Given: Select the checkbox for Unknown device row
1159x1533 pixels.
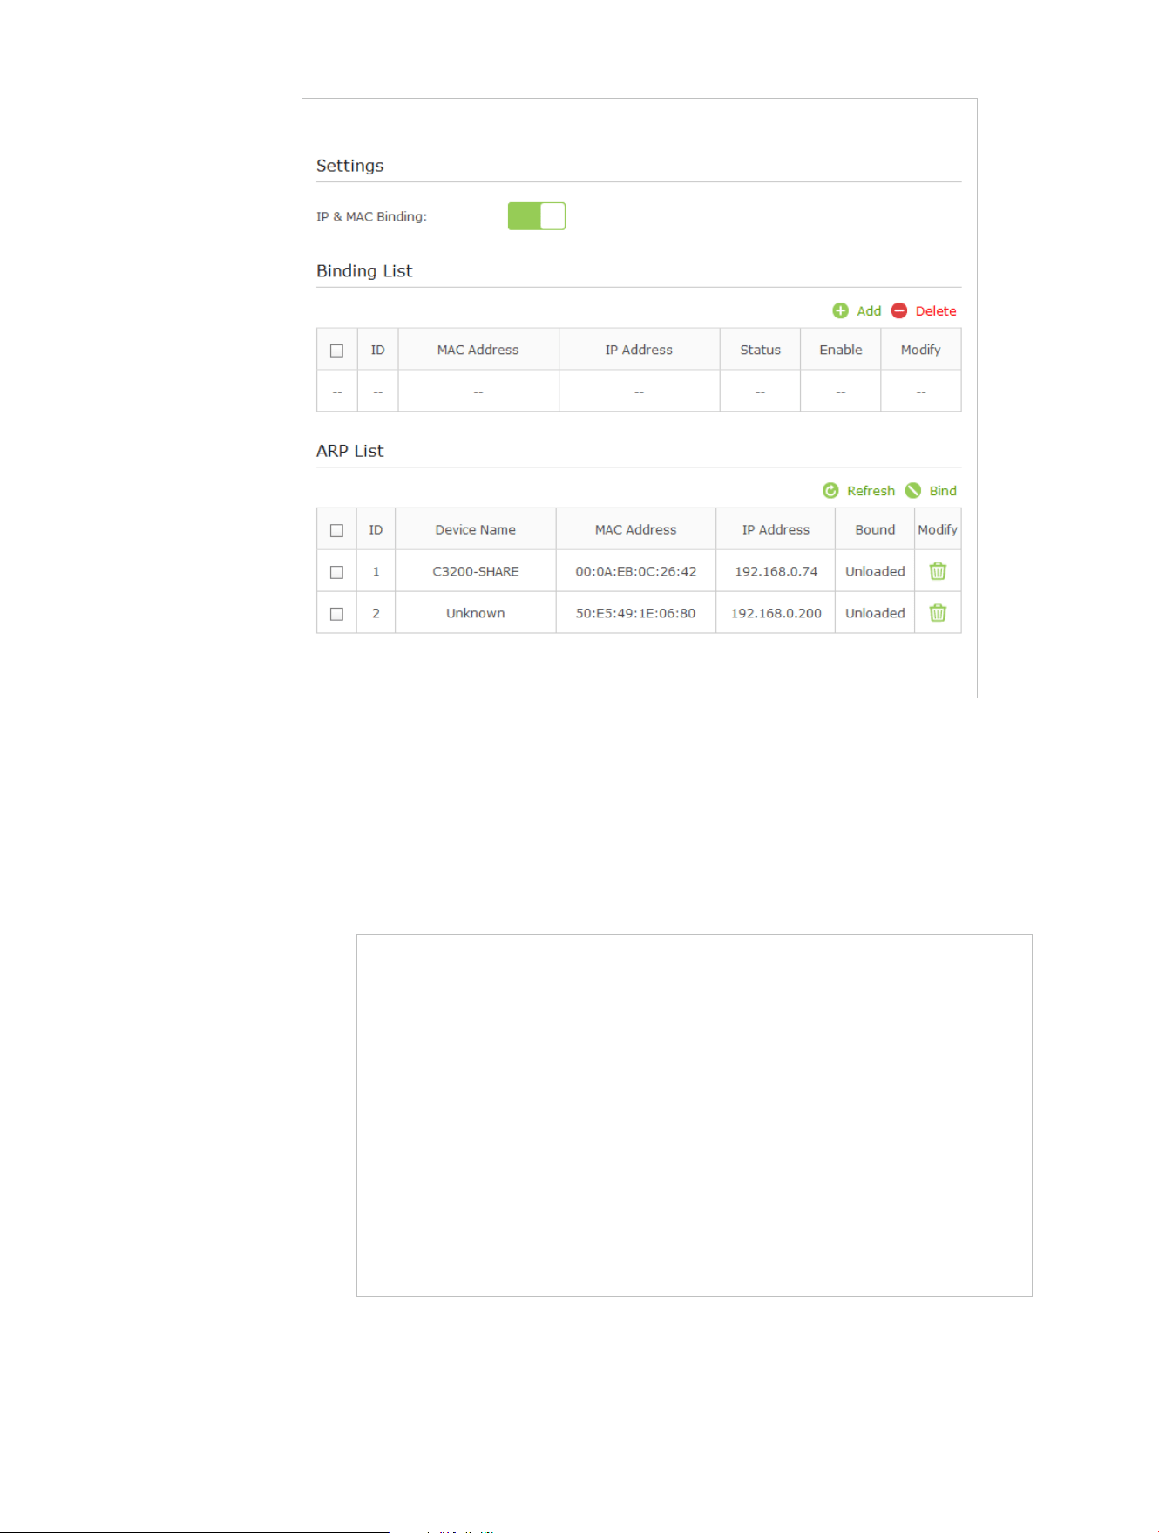Looking at the screenshot, I should click(336, 614).
